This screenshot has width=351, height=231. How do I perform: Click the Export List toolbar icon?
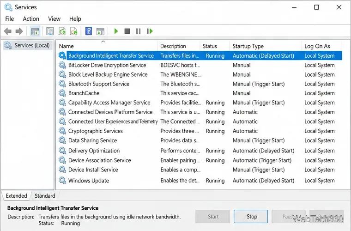tap(73, 31)
